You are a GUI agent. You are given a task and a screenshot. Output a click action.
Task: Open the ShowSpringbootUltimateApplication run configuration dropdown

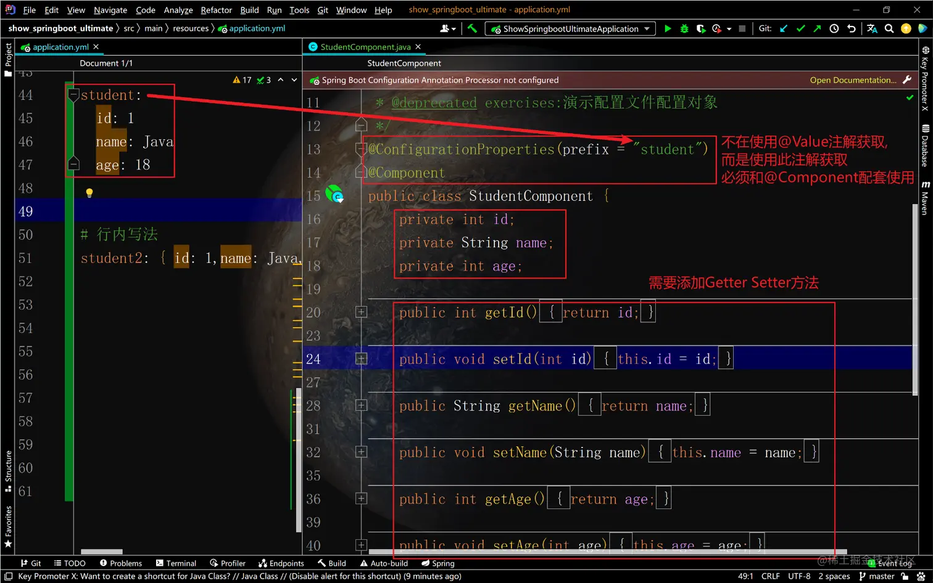point(571,28)
